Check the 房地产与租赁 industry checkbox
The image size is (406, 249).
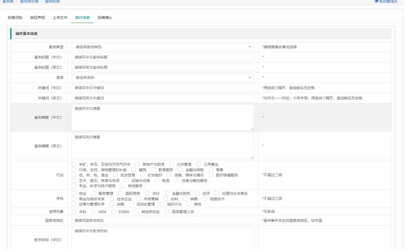click(138, 164)
